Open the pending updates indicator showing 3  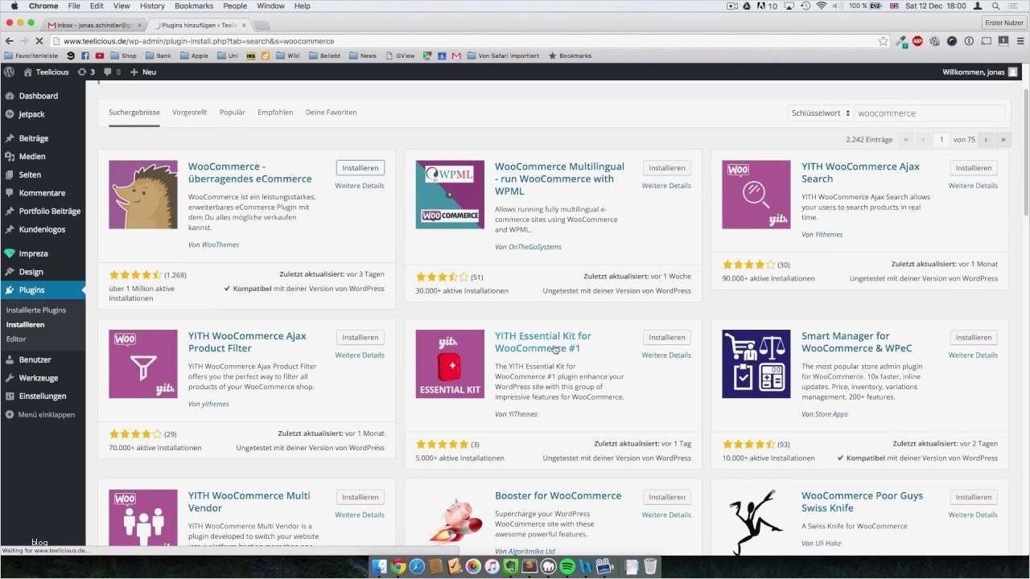tap(86, 72)
